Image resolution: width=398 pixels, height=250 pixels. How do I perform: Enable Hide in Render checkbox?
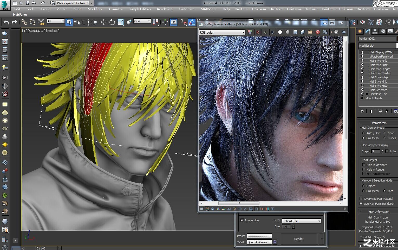point(364,170)
